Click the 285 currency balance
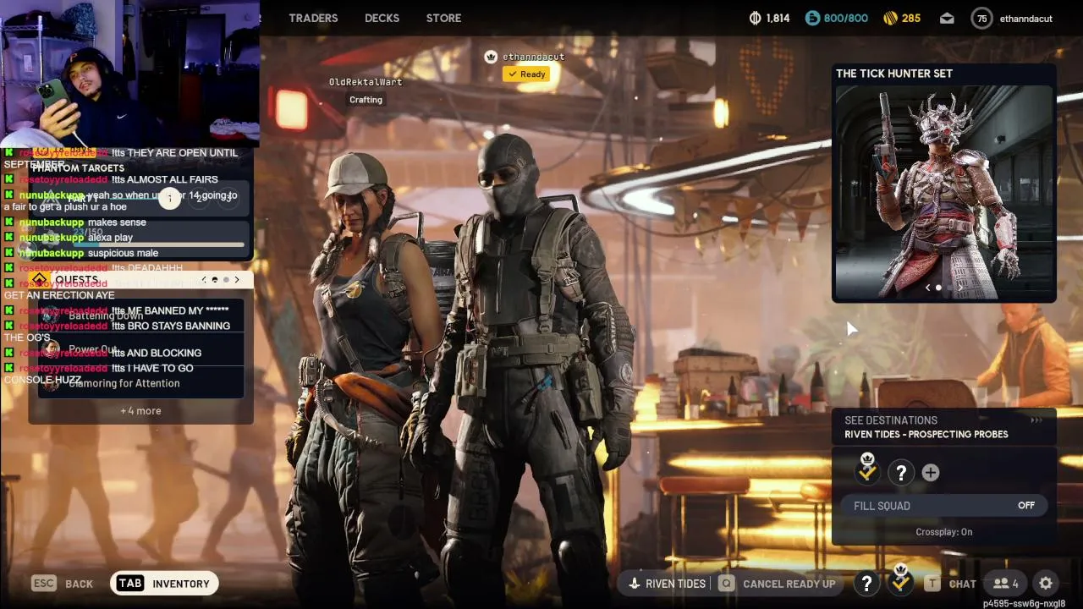Viewport: 1083px width, 609px height. pos(911,18)
